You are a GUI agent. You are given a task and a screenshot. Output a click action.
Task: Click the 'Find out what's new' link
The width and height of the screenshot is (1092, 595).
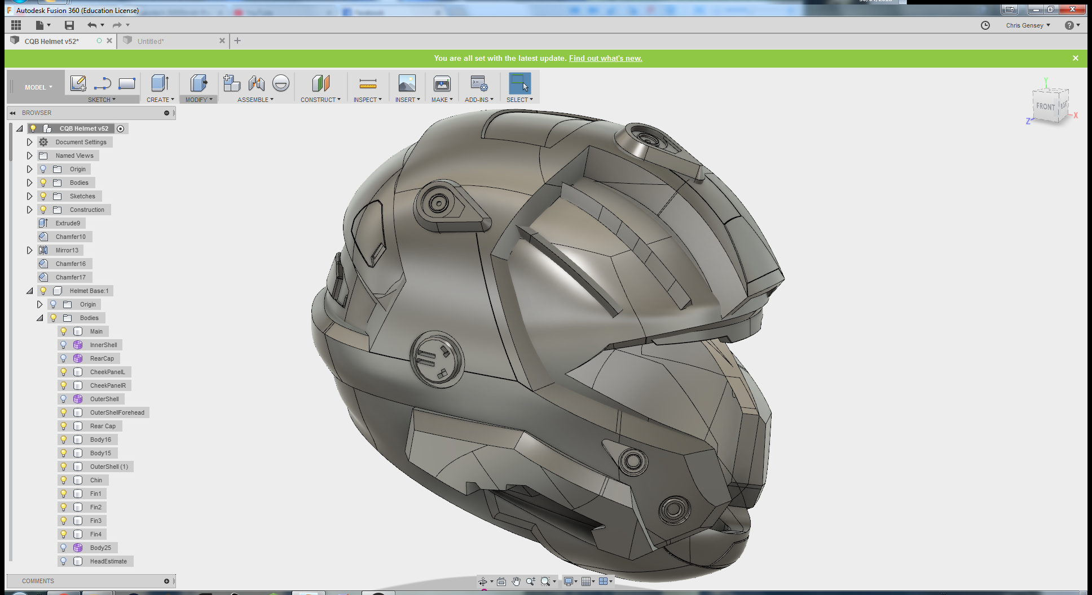point(605,58)
